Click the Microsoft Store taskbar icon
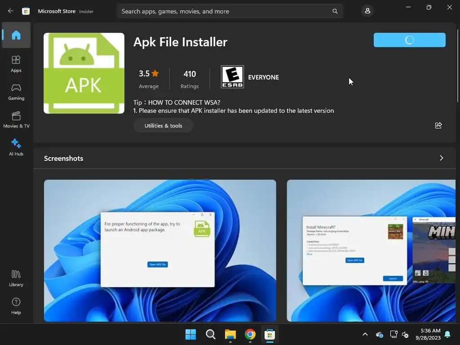The image size is (460, 345). 270,334
